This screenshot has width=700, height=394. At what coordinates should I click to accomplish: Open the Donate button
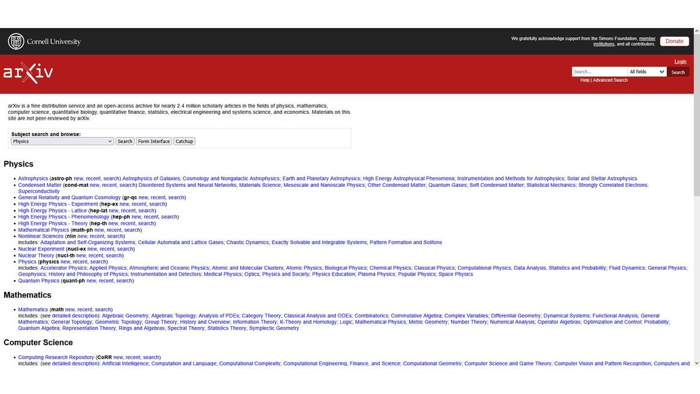pos(674,41)
